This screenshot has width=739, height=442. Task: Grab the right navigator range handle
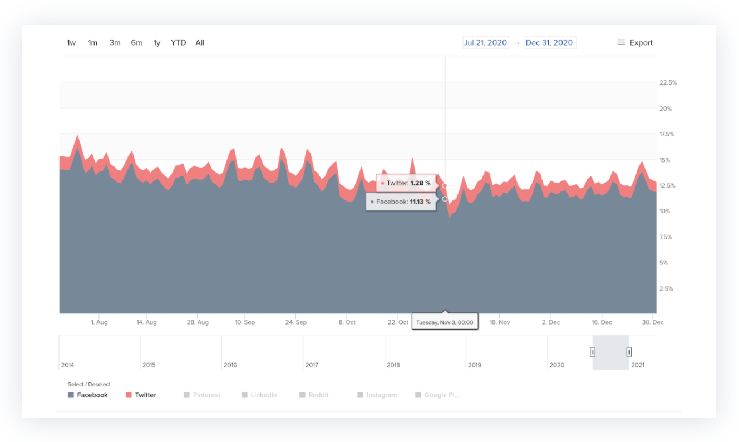pos(629,352)
